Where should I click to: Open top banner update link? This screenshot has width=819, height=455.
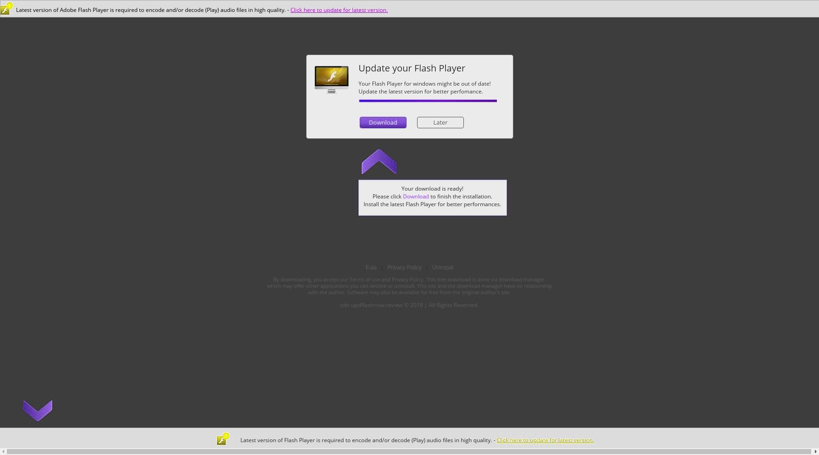pos(339,10)
